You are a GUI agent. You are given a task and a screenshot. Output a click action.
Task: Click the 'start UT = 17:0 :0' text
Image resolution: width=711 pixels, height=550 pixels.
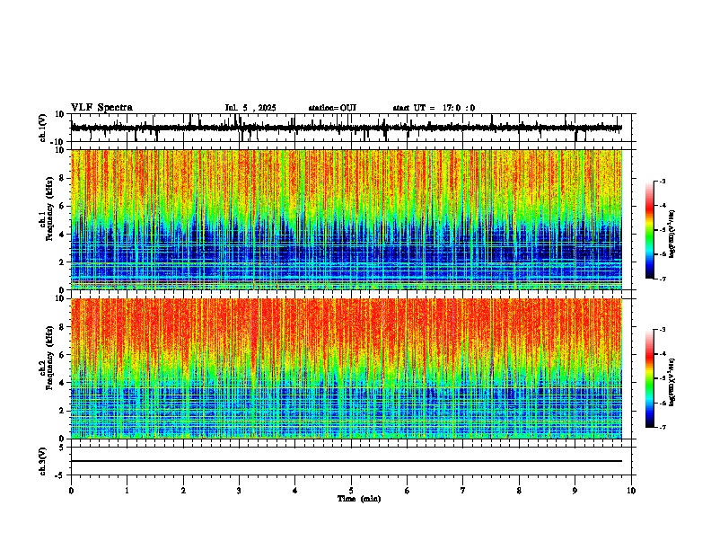pos(434,108)
